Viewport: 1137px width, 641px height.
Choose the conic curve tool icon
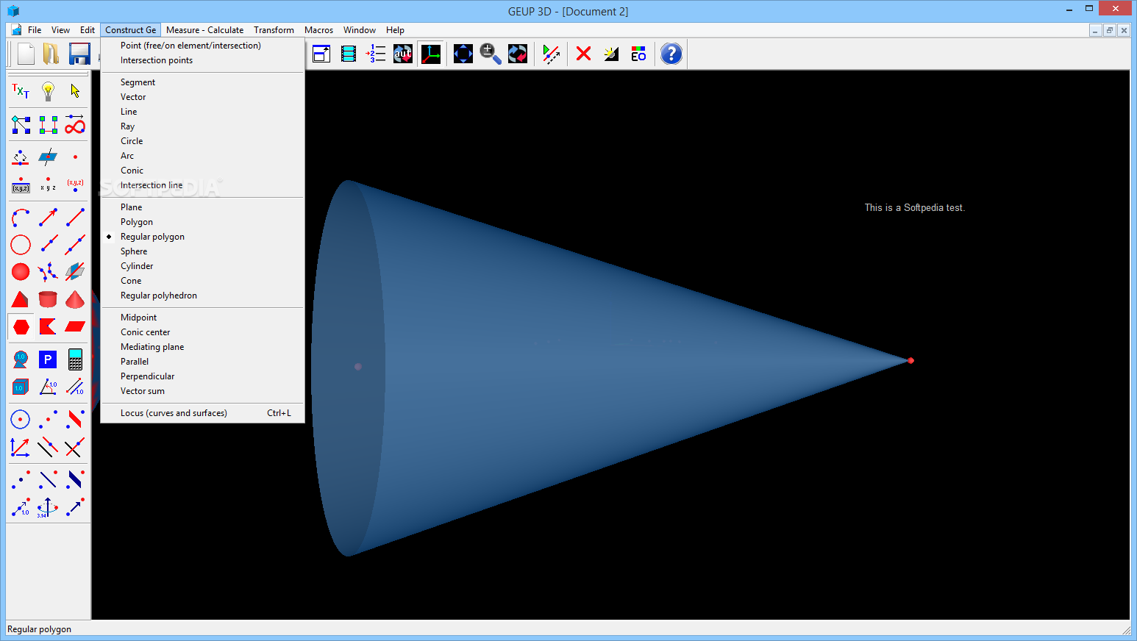tap(48, 272)
